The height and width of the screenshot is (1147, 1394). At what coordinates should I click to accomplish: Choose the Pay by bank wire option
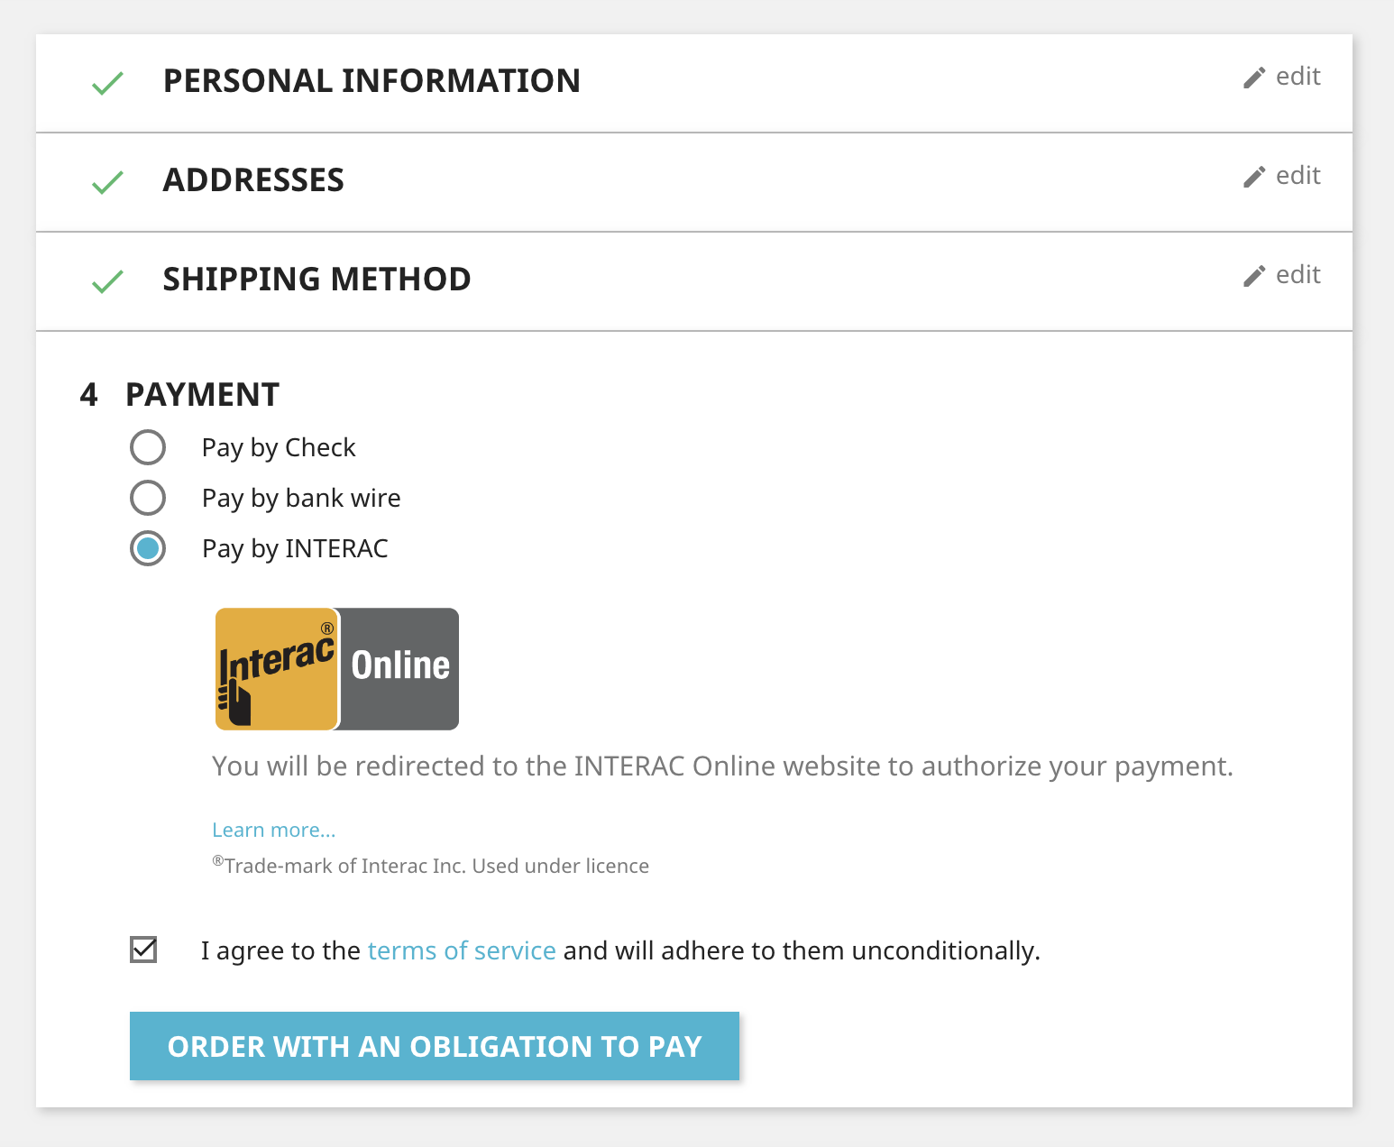pyautogui.click(x=148, y=498)
